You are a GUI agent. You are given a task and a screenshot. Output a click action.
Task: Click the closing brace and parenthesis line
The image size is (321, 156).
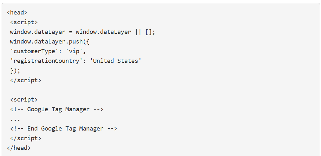pos(15,71)
